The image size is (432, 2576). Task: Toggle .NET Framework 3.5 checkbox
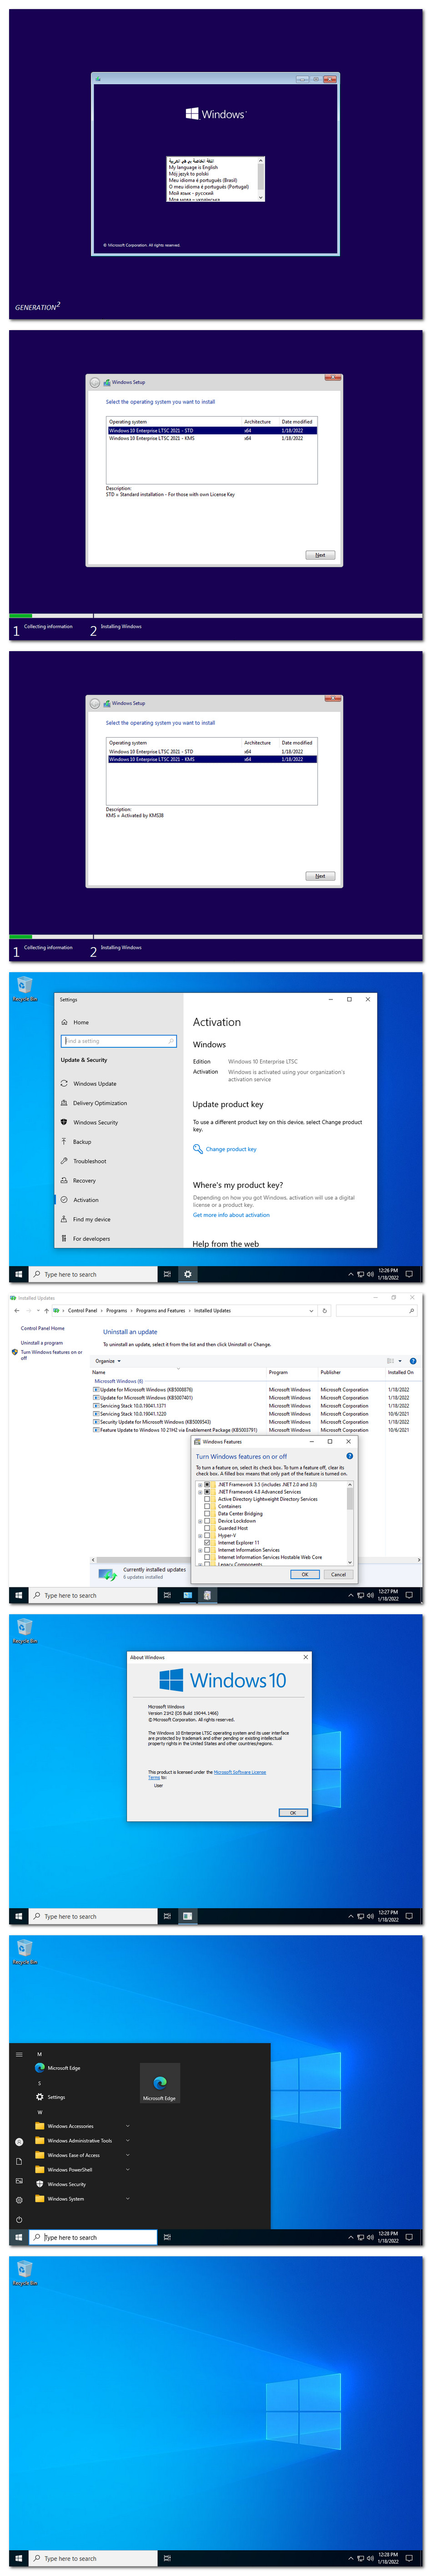pyautogui.click(x=207, y=1485)
